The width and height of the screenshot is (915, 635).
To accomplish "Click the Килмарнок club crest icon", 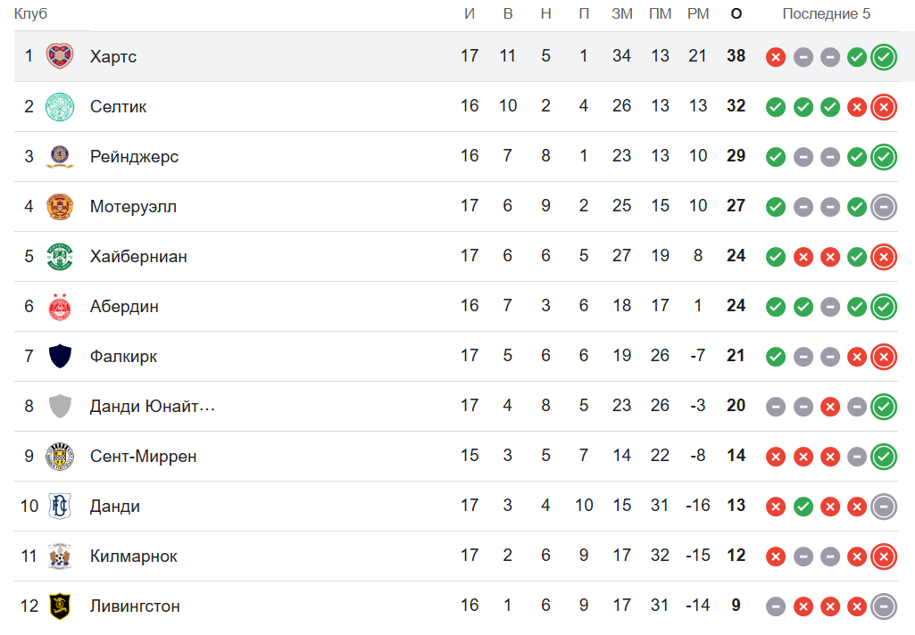I will pyautogui.click(x=60, y=556).
